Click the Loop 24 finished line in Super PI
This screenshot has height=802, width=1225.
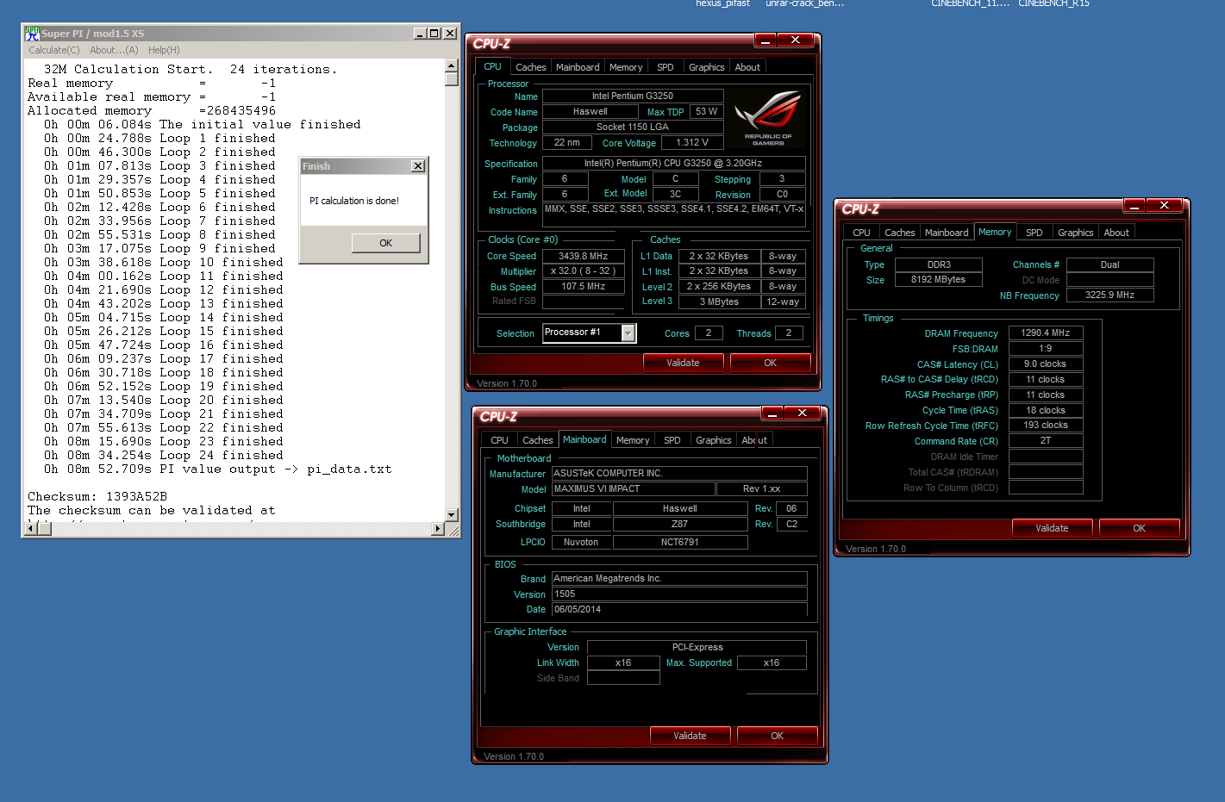pos(164,456)
